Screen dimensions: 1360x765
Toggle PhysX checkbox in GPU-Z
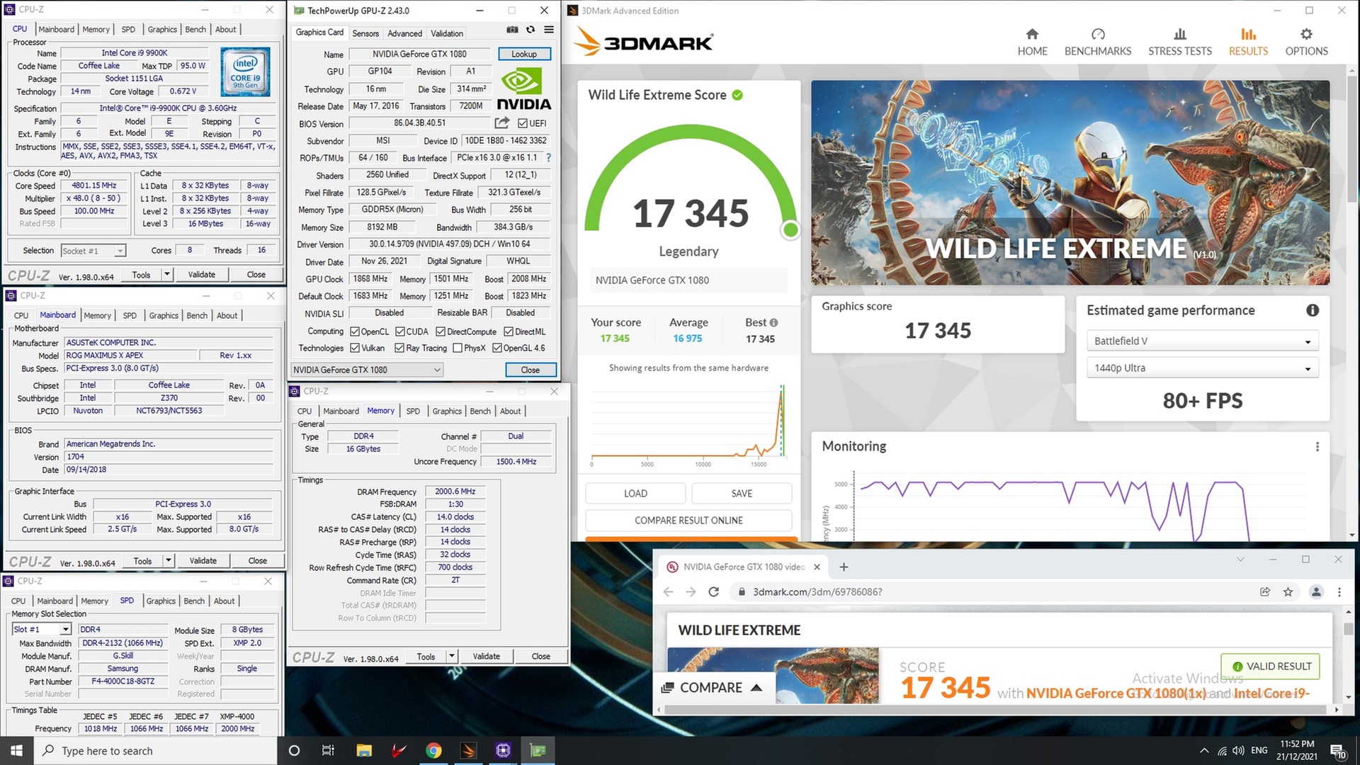pos(458,348)
